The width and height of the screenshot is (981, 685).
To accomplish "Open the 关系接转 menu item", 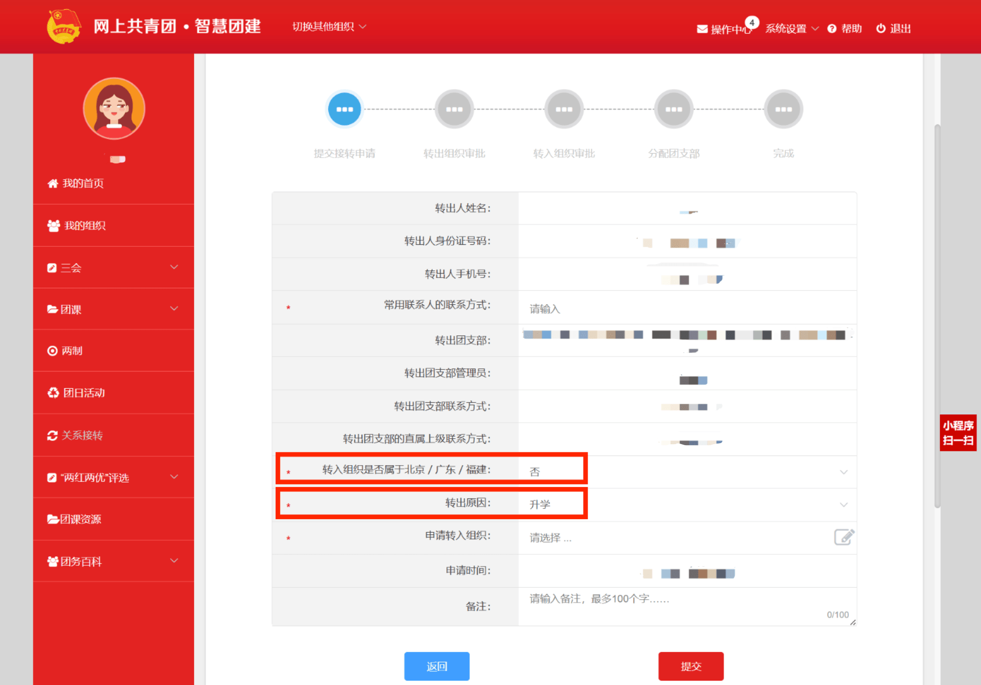I will (81, 435).
